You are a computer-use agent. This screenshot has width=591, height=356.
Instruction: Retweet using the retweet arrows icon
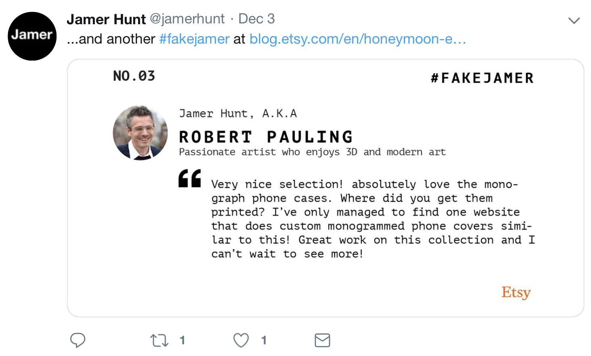point(159,340)
